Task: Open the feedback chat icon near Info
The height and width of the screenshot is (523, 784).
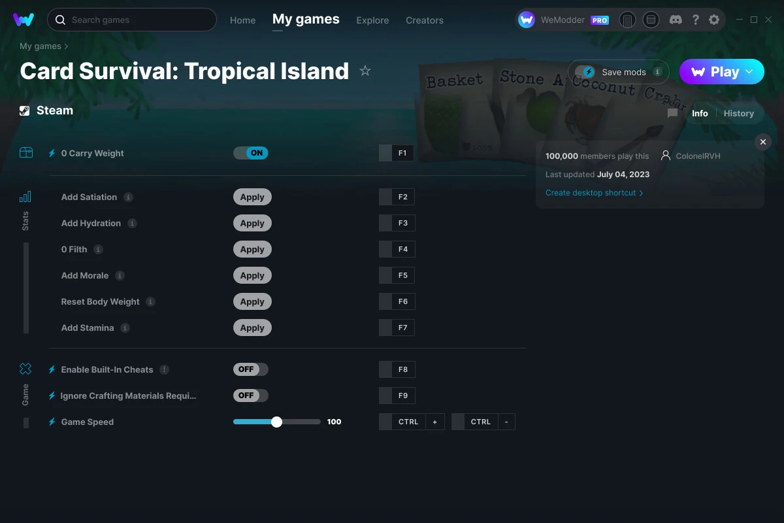Action: point(672,113)
